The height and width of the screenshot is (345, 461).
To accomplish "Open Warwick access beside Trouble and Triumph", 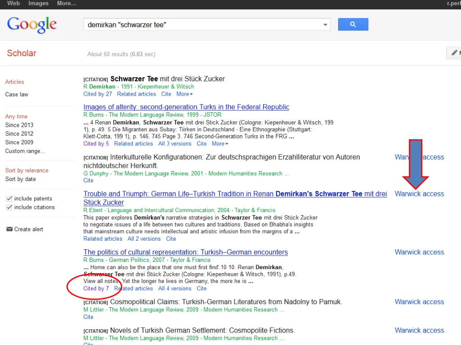I will (419, 194).
